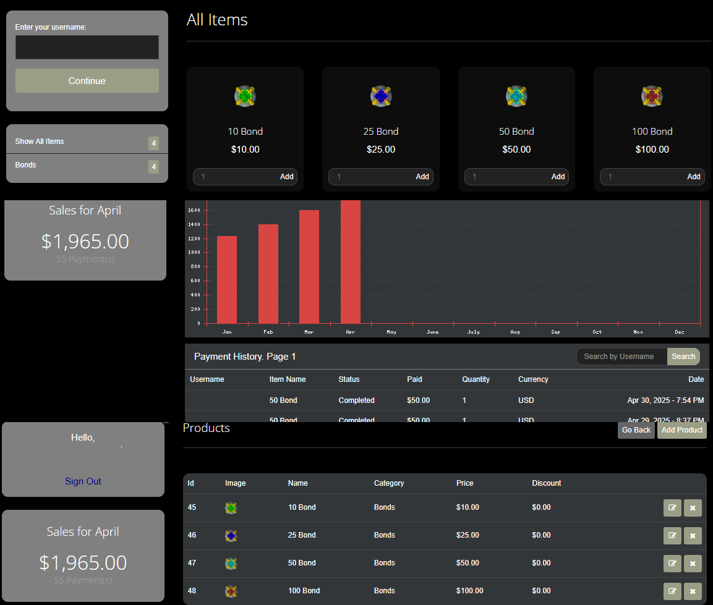
Task: Delete the 100 Bond product
Action: (x=693, y=591)
